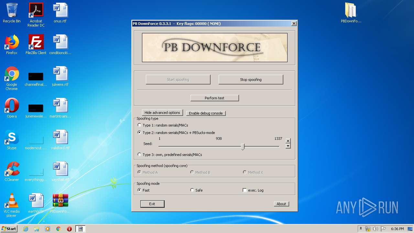The image size is (414, 233).
Task: Choose spoofing Method A
Action: click(147, 172)
